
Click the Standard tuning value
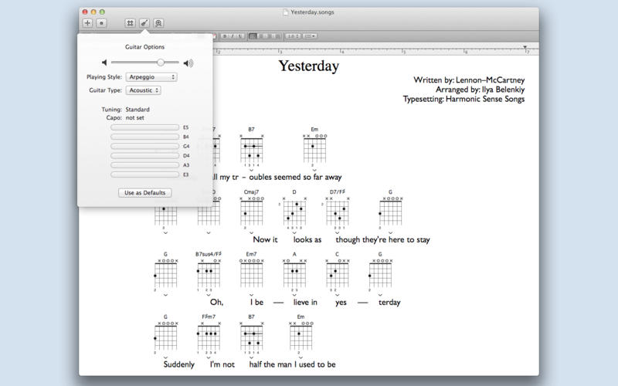(138, 110)
